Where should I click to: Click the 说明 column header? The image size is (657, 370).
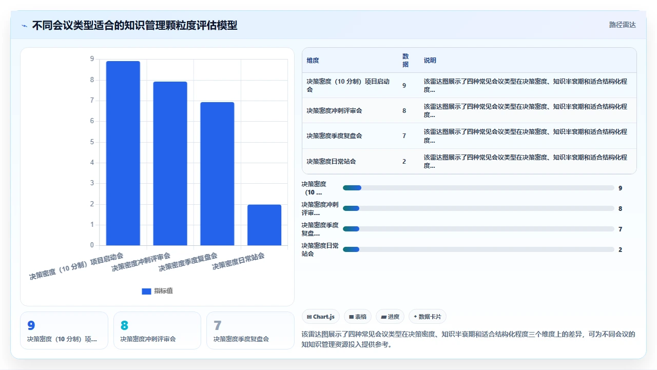[x=430, y=61]
